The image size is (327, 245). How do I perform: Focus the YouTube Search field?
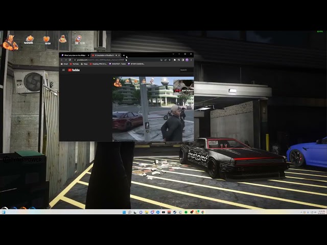[186, 70]
